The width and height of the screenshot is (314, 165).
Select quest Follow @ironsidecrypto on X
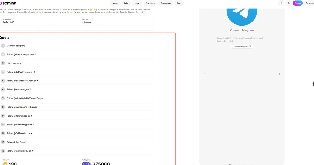coord(77,125)
